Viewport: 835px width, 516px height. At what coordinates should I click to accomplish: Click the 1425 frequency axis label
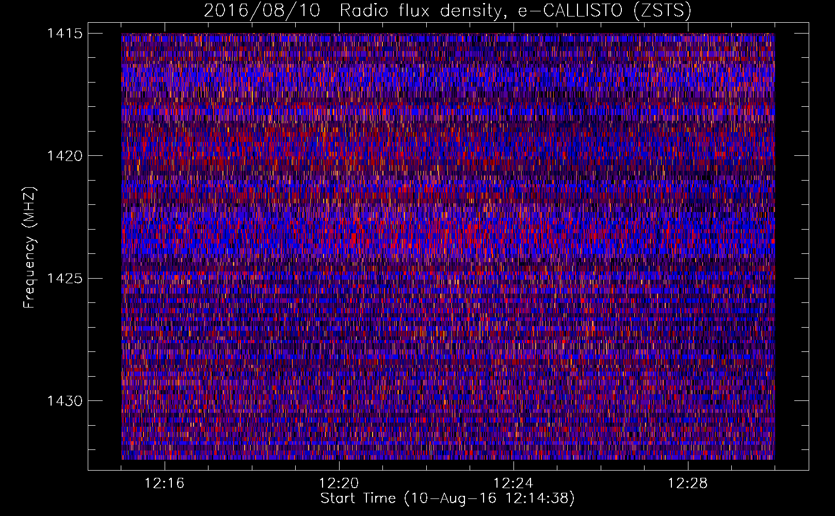pos(65,279)
